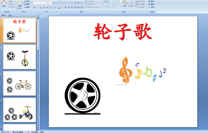208x133 pixels.
Task: Select the Left Brace shape
Action: 115,7
